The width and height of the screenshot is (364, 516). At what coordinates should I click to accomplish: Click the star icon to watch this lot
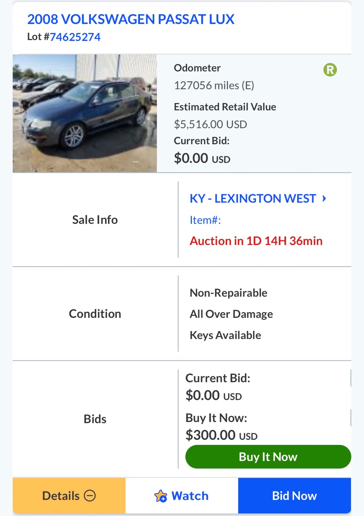160,496
